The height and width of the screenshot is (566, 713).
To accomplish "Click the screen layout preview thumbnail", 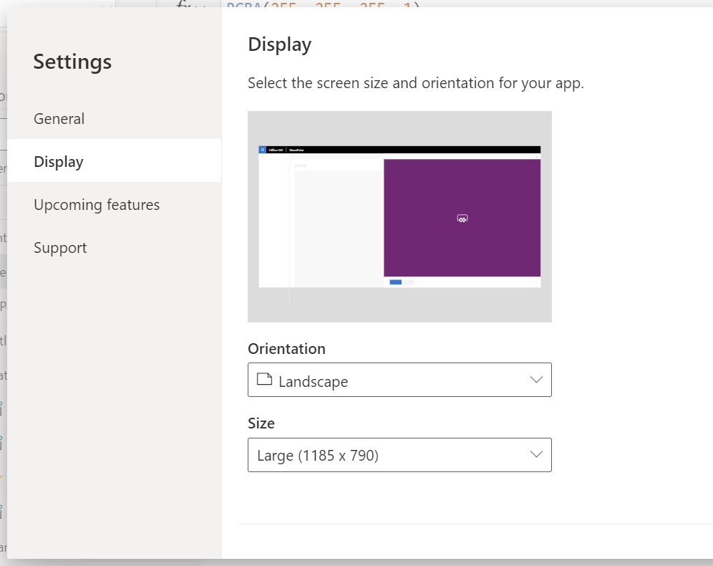I will pos(399,216).
